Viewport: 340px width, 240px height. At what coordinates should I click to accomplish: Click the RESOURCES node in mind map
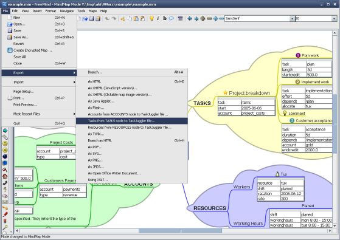click(210, 208)
